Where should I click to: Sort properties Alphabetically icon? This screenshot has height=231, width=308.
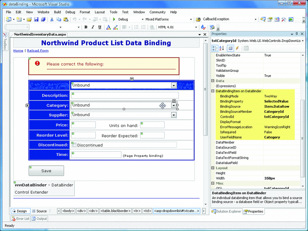click(222, 48)
